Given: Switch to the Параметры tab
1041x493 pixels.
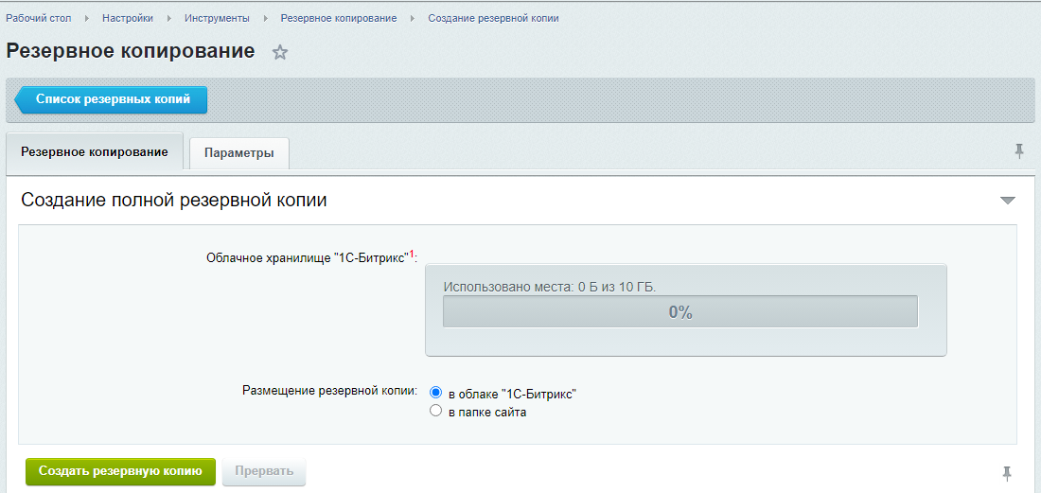Looking at the screenshot, I should click(239, 152).
